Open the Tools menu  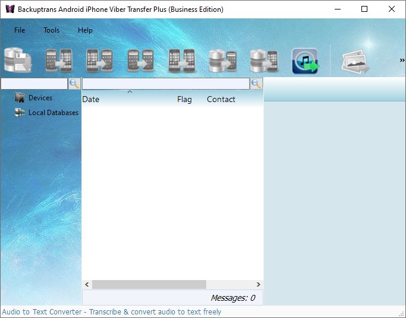point(52,30)
